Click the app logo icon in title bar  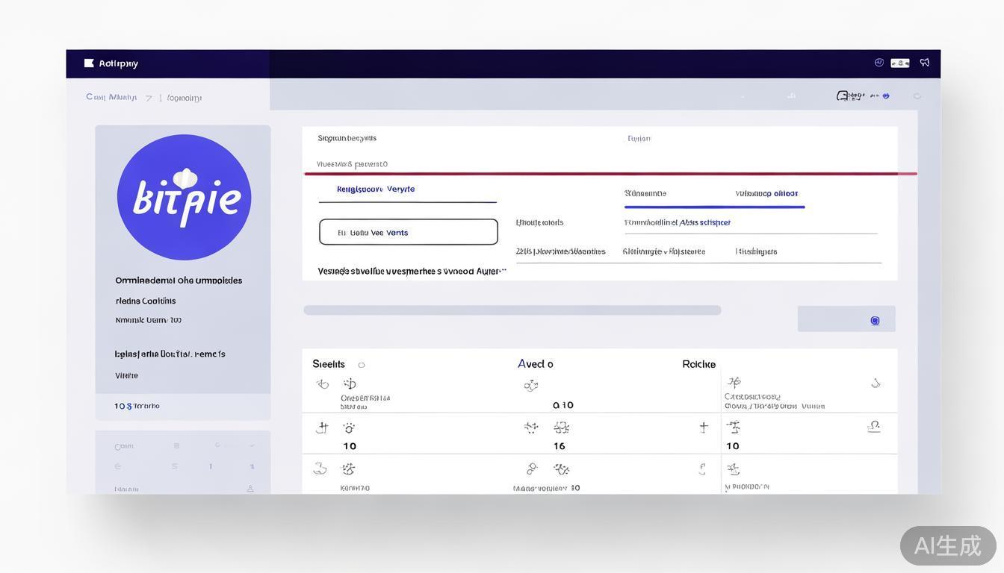pyautogui.click(x=89, y=63)
